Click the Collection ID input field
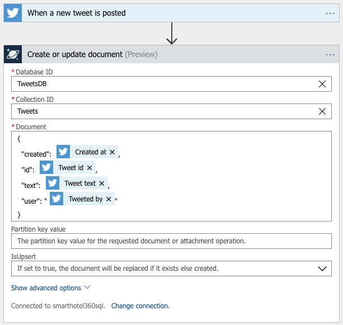343x325 pixels. tap(162, 111)
